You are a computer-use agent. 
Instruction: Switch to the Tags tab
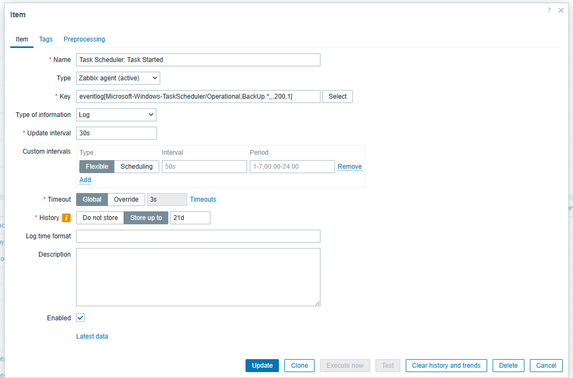coord(46,39)
